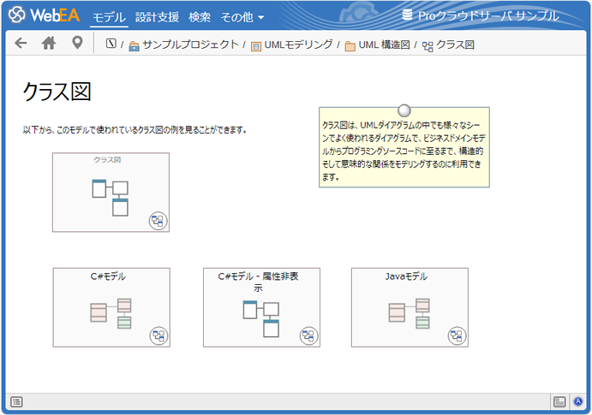Click the database icon beside Proクラウドサーバ サンプル
592x415 pixels.
[408, 15]
